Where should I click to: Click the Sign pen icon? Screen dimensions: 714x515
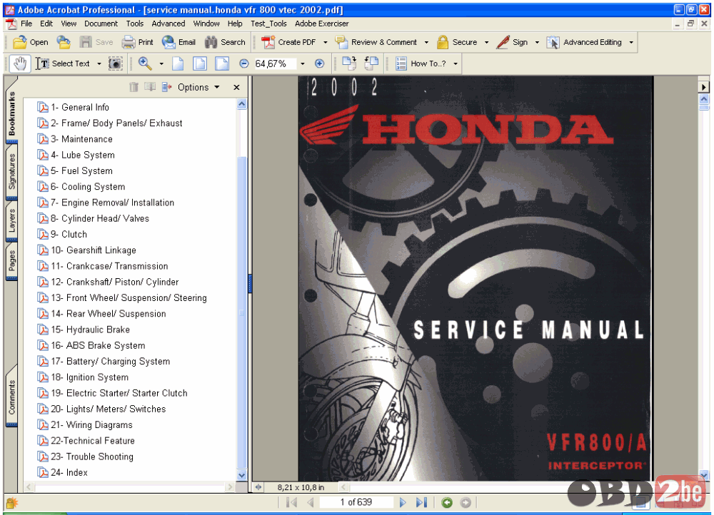click(503, 42)
